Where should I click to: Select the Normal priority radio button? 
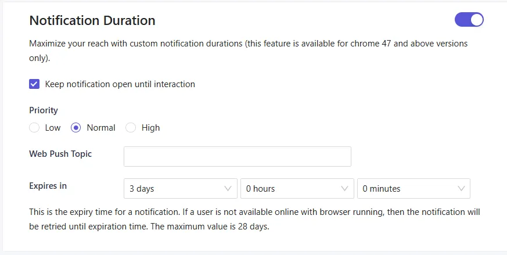click(x=75, y=128)
